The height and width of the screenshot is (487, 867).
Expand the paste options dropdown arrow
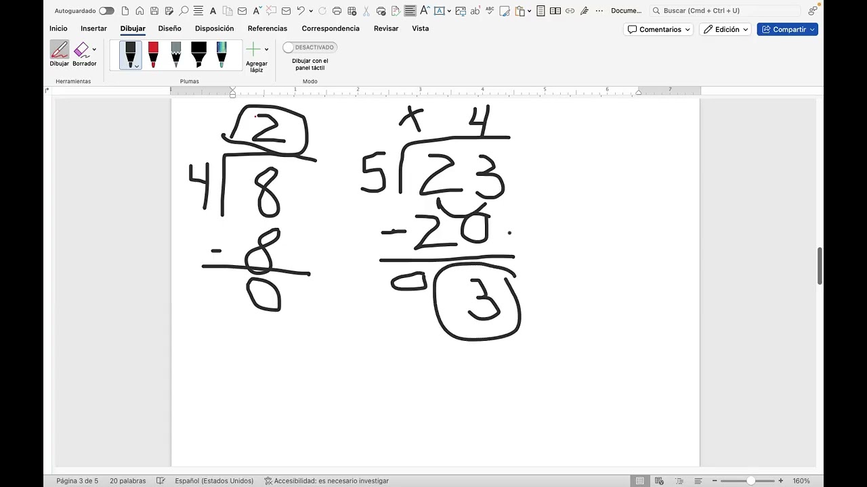[x=529, y=11]
